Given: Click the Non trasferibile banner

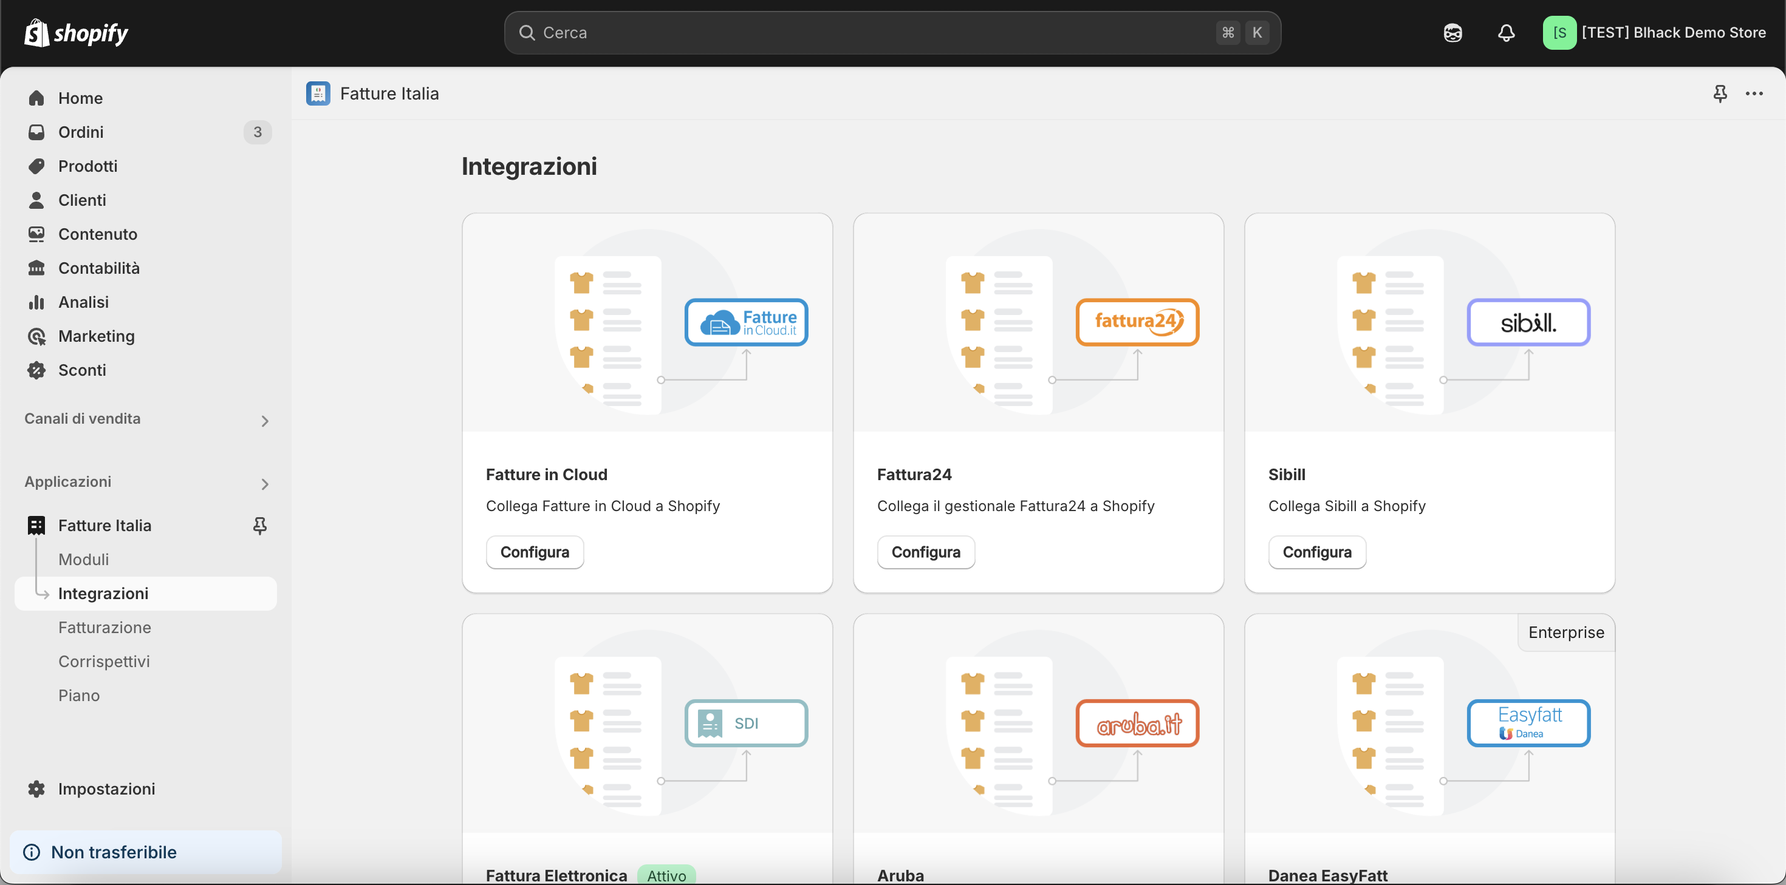Looking at the screenshot, I should tap(146, 852).
